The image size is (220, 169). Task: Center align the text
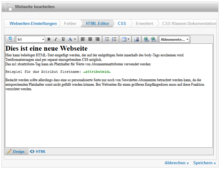click(90, 39)
